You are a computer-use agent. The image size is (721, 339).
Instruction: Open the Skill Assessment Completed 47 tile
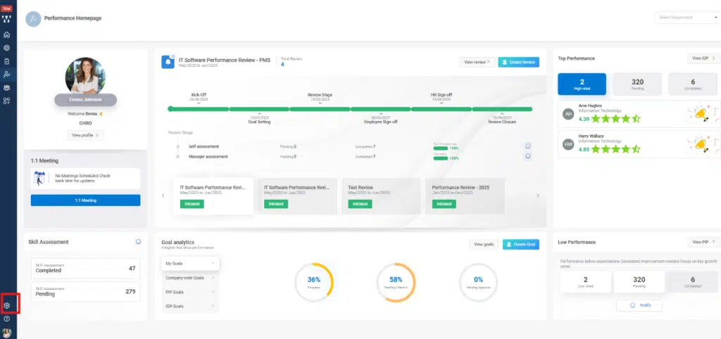point(85,268)
